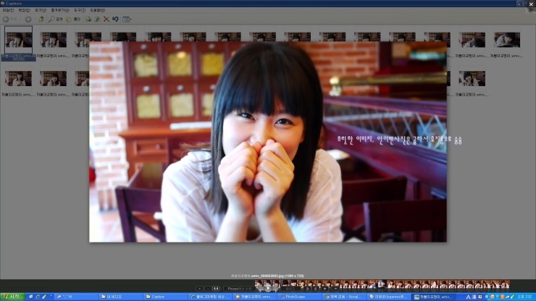Click the Forward arrow in the Explorer toolbar

28,20
